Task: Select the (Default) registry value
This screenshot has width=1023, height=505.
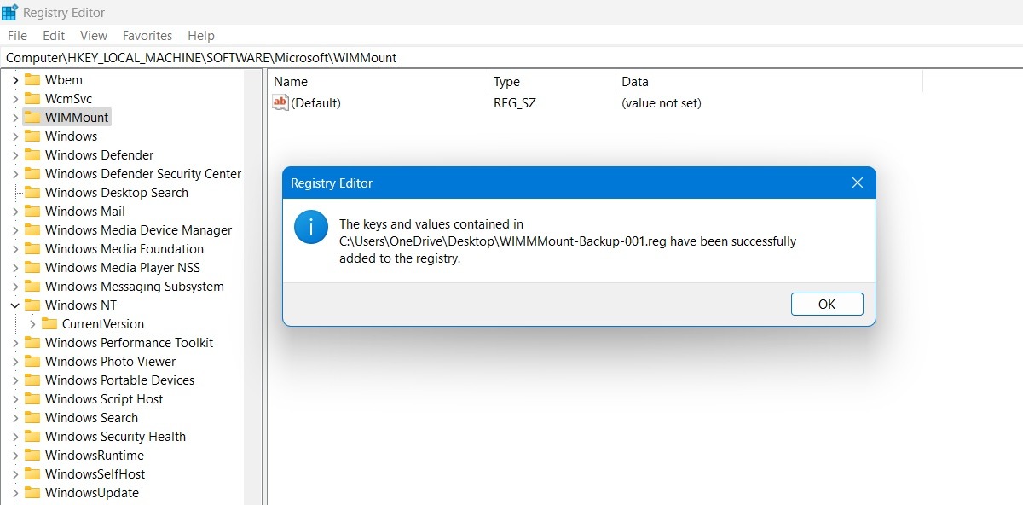Action: click(317, 102)
